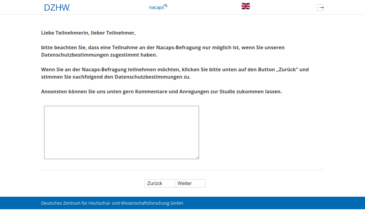The height and width of the screenshot is (212, 365).
Task: Click the greeting line "Liebe Teilnehmerin, lieber Teilnehmer"
Action: click(x=88, y=33)
